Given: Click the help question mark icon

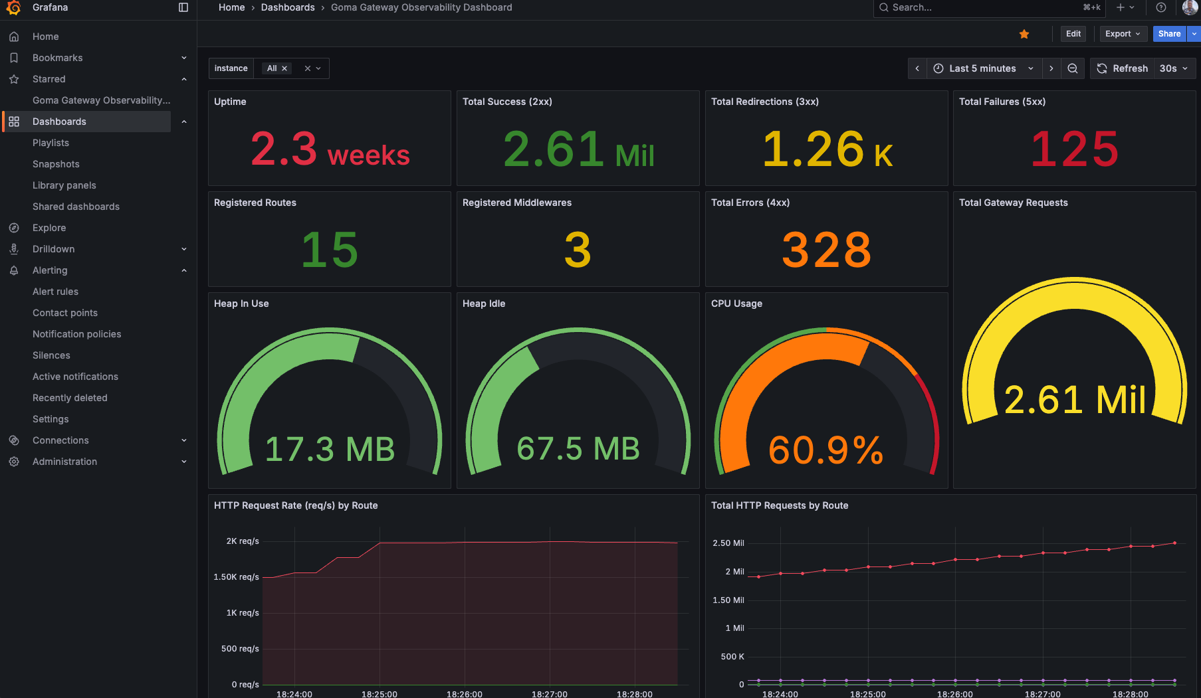Looking at the screenshot, I should (x=1161, y=7).
